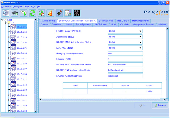
Task: Click the device icon for 10.10.1.12
Action: click(13, 32)
